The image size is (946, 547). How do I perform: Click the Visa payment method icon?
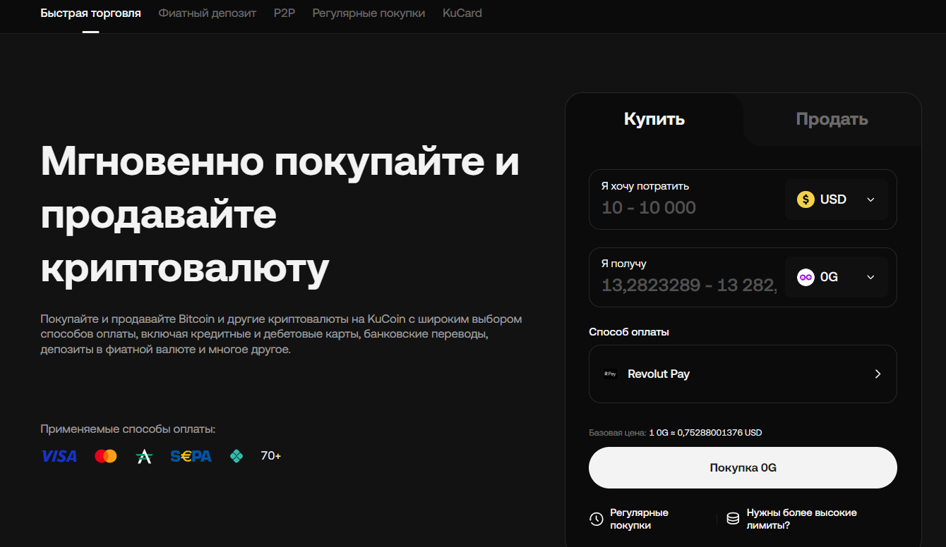[59, 455]
